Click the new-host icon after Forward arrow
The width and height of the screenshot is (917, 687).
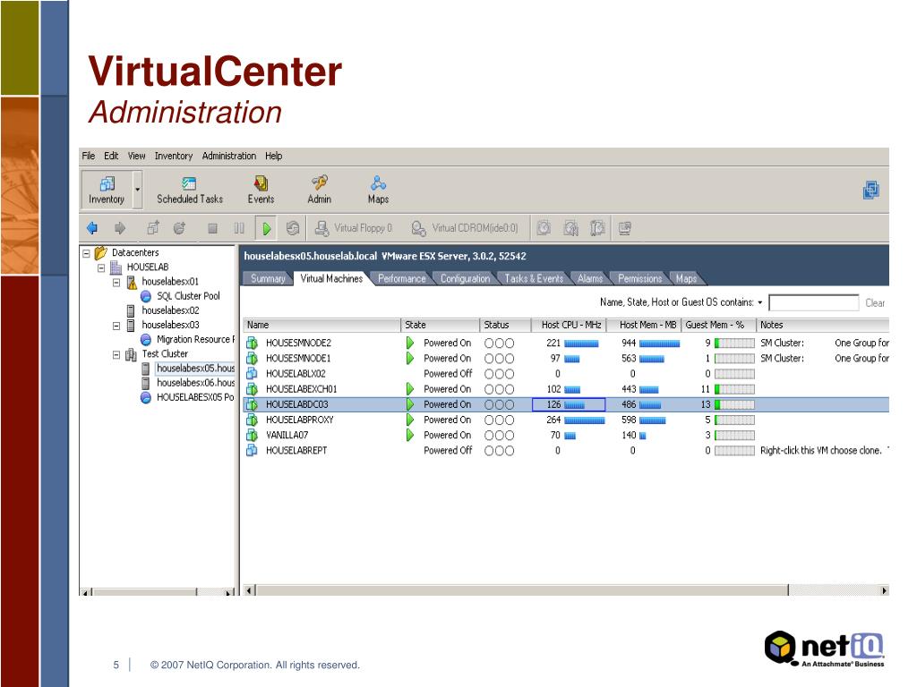point(153,228)
